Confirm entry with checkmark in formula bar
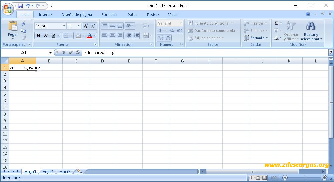This screenshot has height=182, width=334. pyautogui.click(x=71, y=52)
